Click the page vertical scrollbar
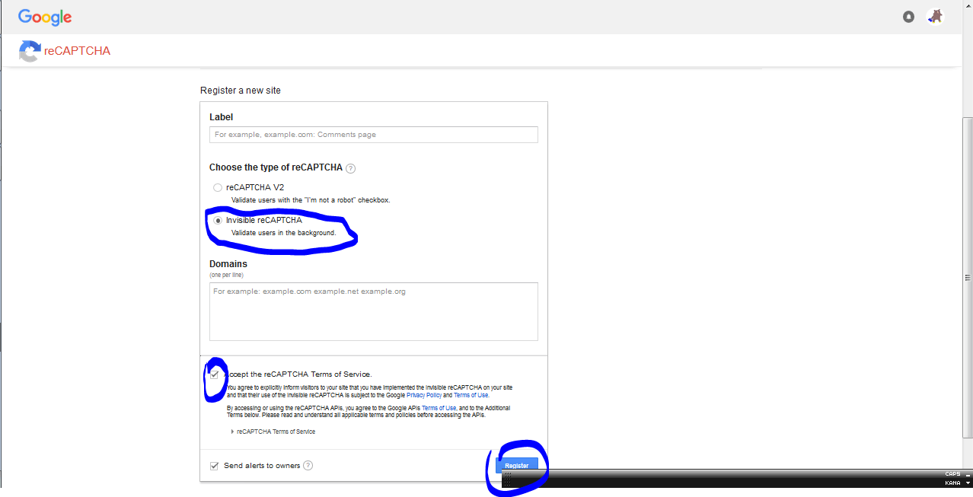This screenshot has height=497, width=973. [x=968, y=278]
